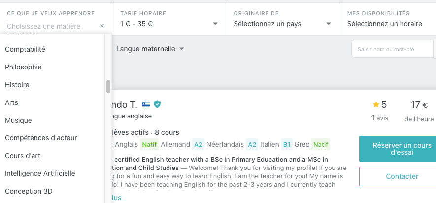Click the subject list scrollbar handle
Viewport: 436px width, 203px height.
point(108,86)
